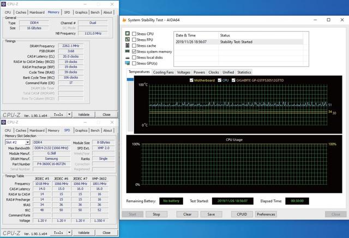Image resolution: width=349 pixels, height=238 pixels.
Task: Maximize the AIDA64 System Stability Test window
Action: 328,20
